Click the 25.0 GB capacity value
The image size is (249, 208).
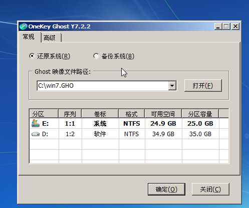200,124
